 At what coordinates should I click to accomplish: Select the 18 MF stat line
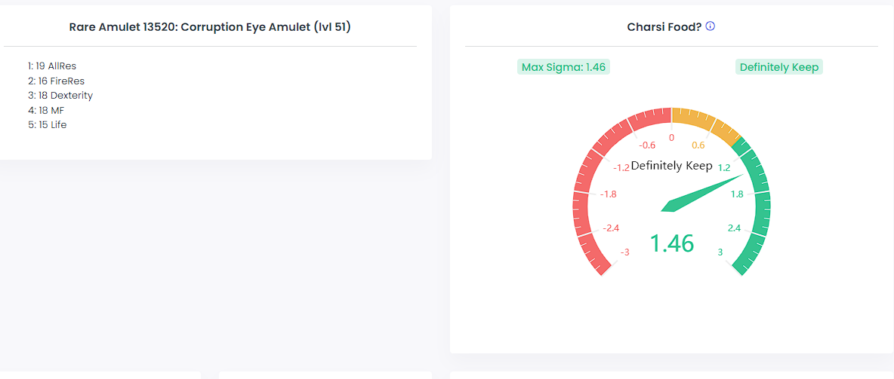[46, 111]
